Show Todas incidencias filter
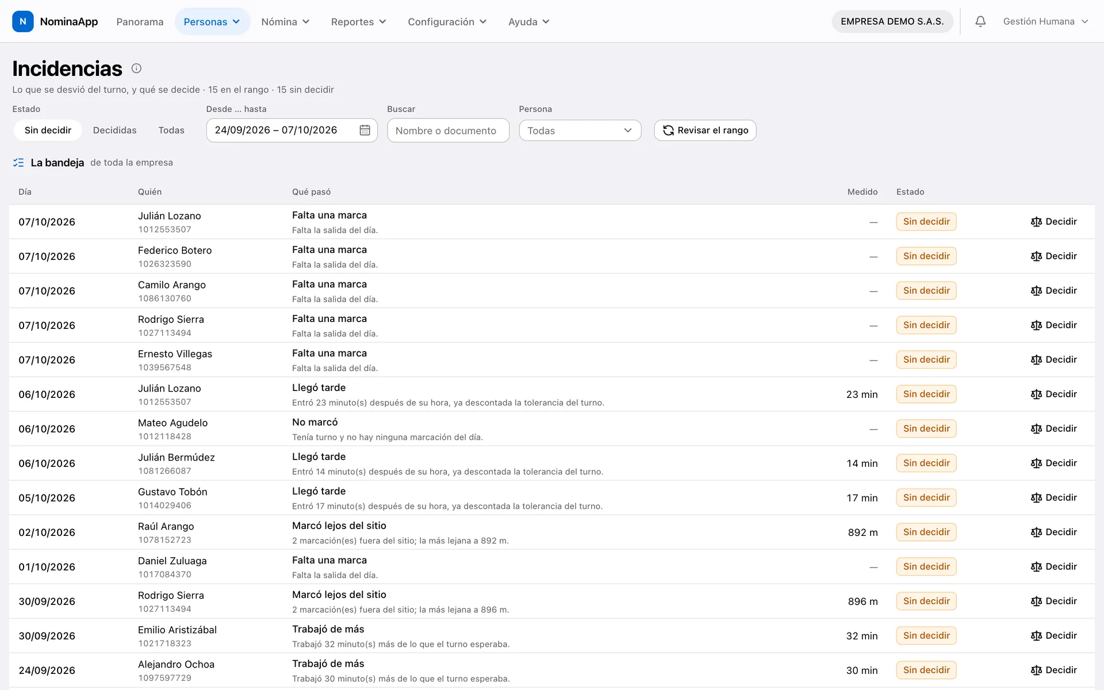 point(171,130)
